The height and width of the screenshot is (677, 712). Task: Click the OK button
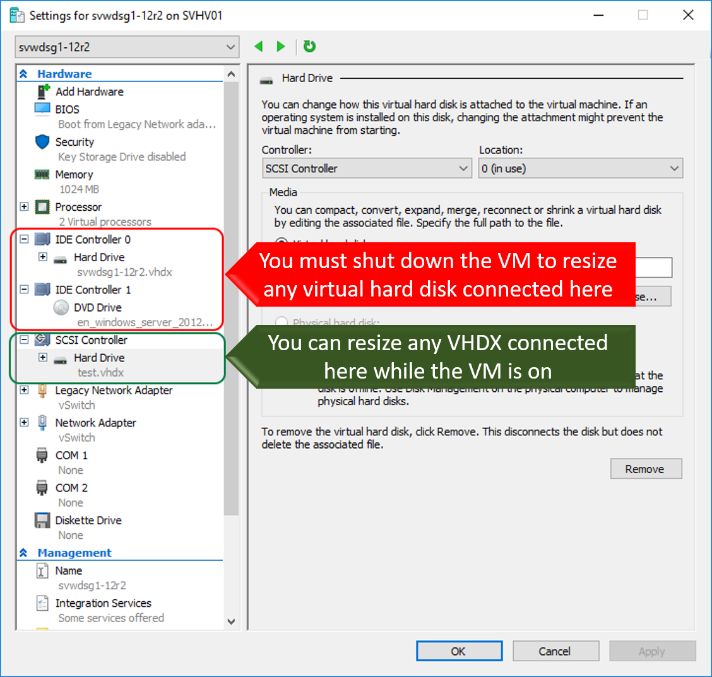[459, 651]
